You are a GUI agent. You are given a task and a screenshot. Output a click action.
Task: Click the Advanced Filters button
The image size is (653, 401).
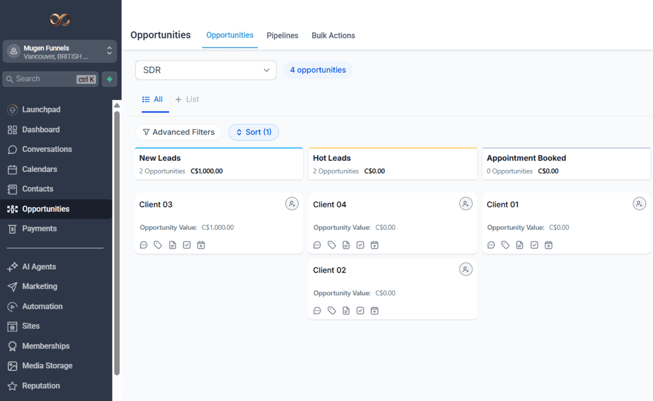coord(178,132)
